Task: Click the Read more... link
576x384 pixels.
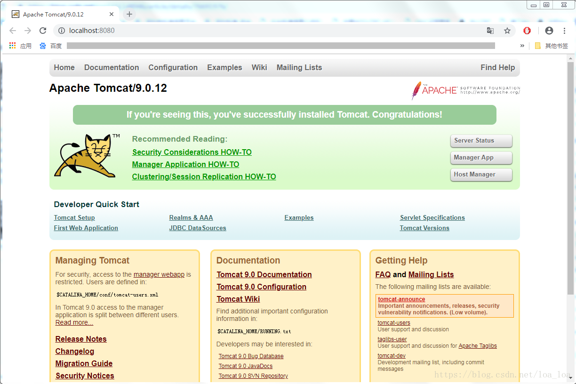Action: 74,322
